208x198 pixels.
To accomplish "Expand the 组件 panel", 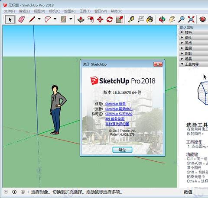I will (x=193, y=38).
